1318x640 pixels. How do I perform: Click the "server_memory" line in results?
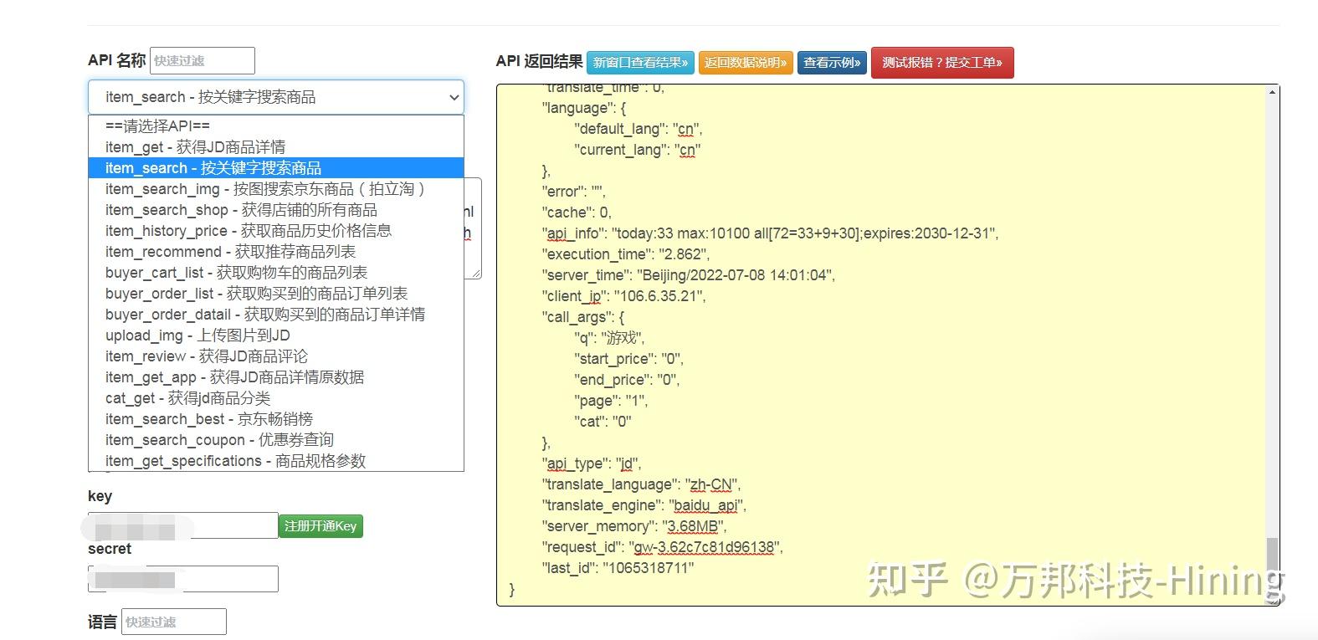tap(633, 526)
